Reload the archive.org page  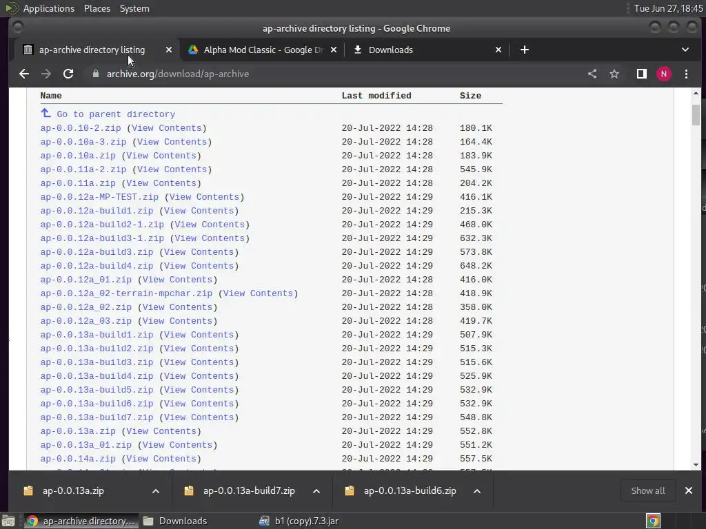68,74
